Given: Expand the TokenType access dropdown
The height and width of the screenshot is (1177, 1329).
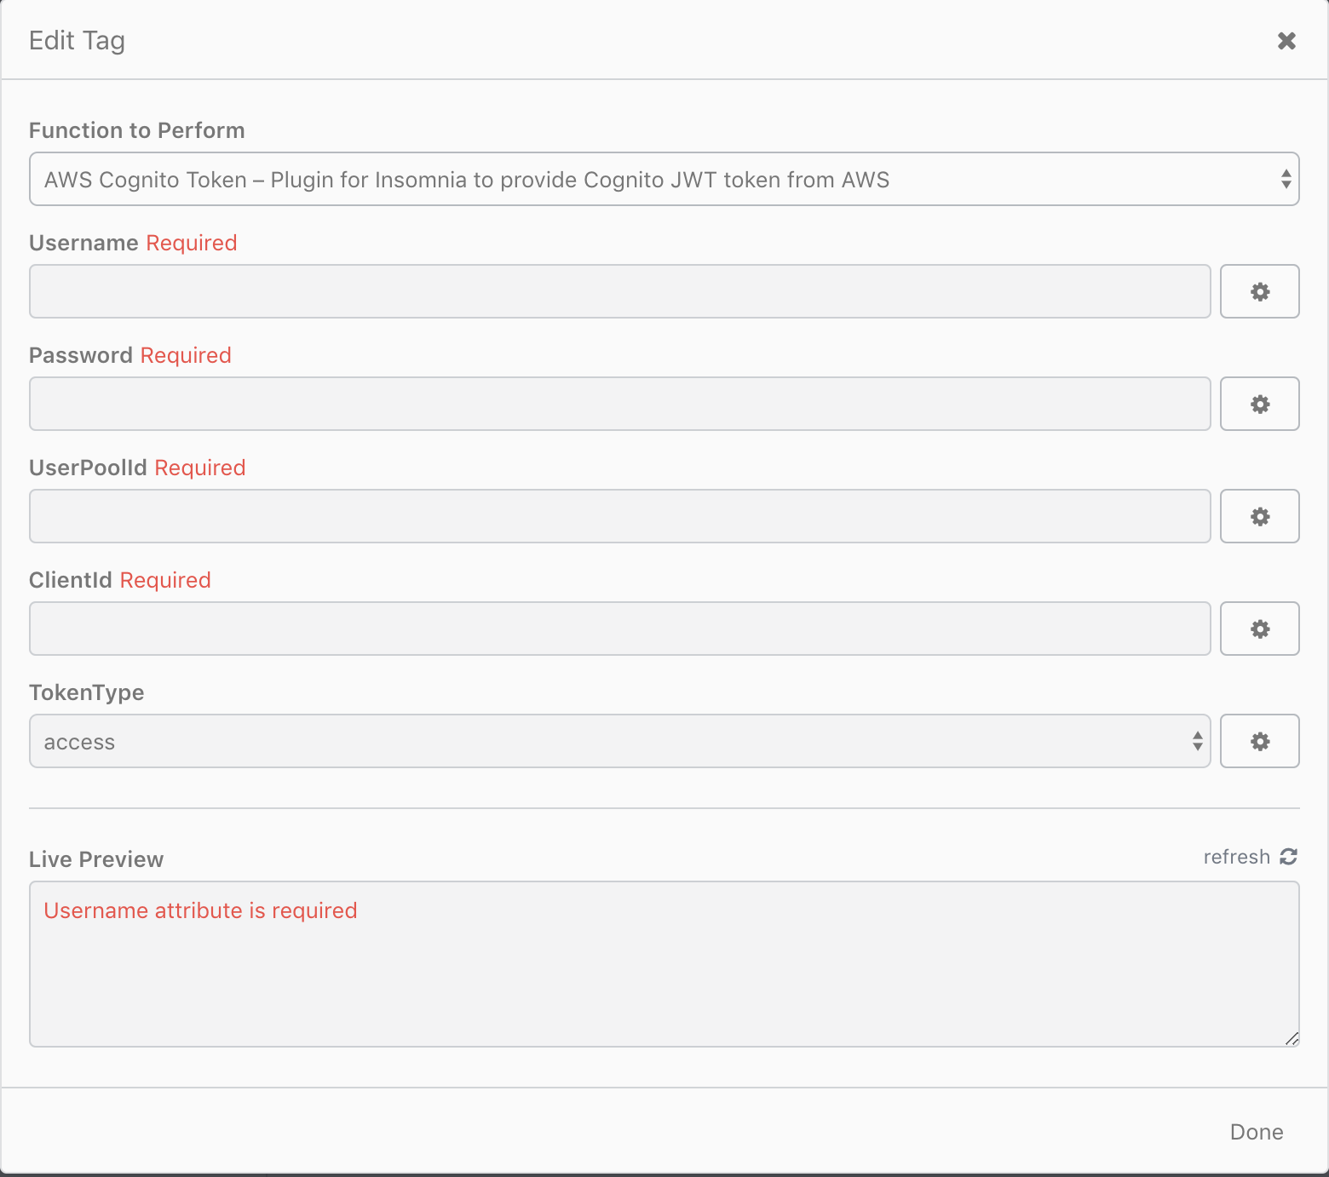Looking at the screenshot, I should tap(620, 741).
